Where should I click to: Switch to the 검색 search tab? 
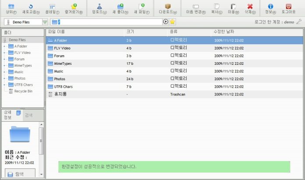(29, 115)
